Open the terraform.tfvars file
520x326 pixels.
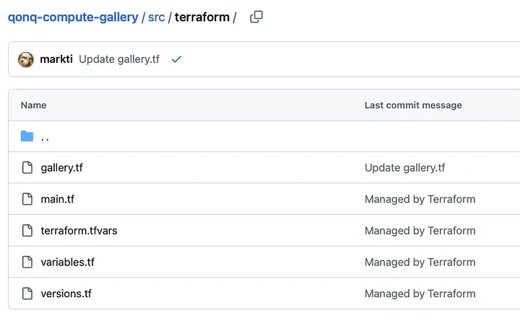click(77, 231)
